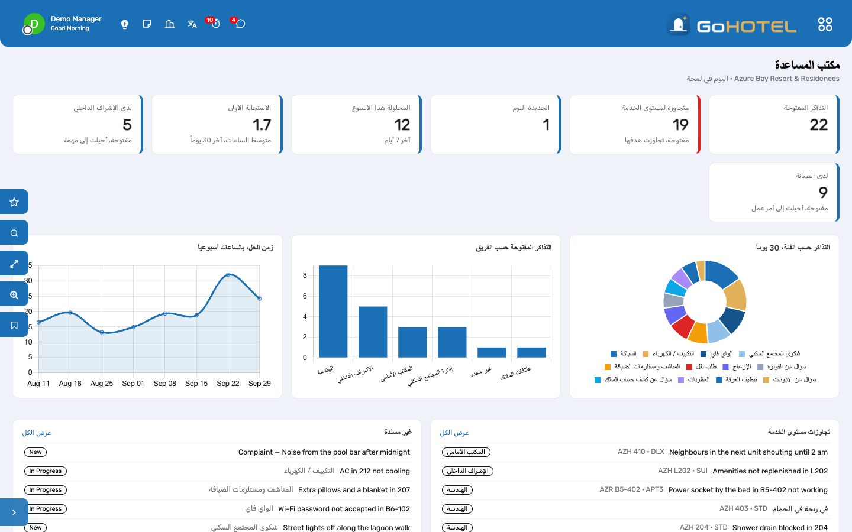
Task: Toggle the الإزعاج legend item
Action: tap(737, 367)
